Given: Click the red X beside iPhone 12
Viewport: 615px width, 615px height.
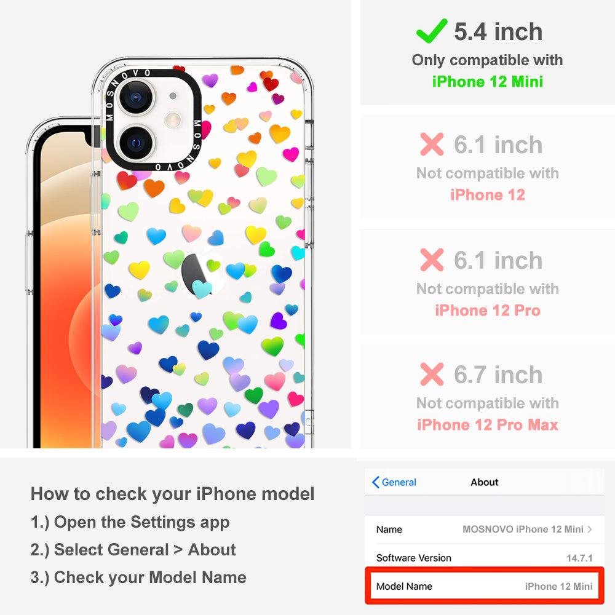Looking at the screenshot, I should point(432,145).
